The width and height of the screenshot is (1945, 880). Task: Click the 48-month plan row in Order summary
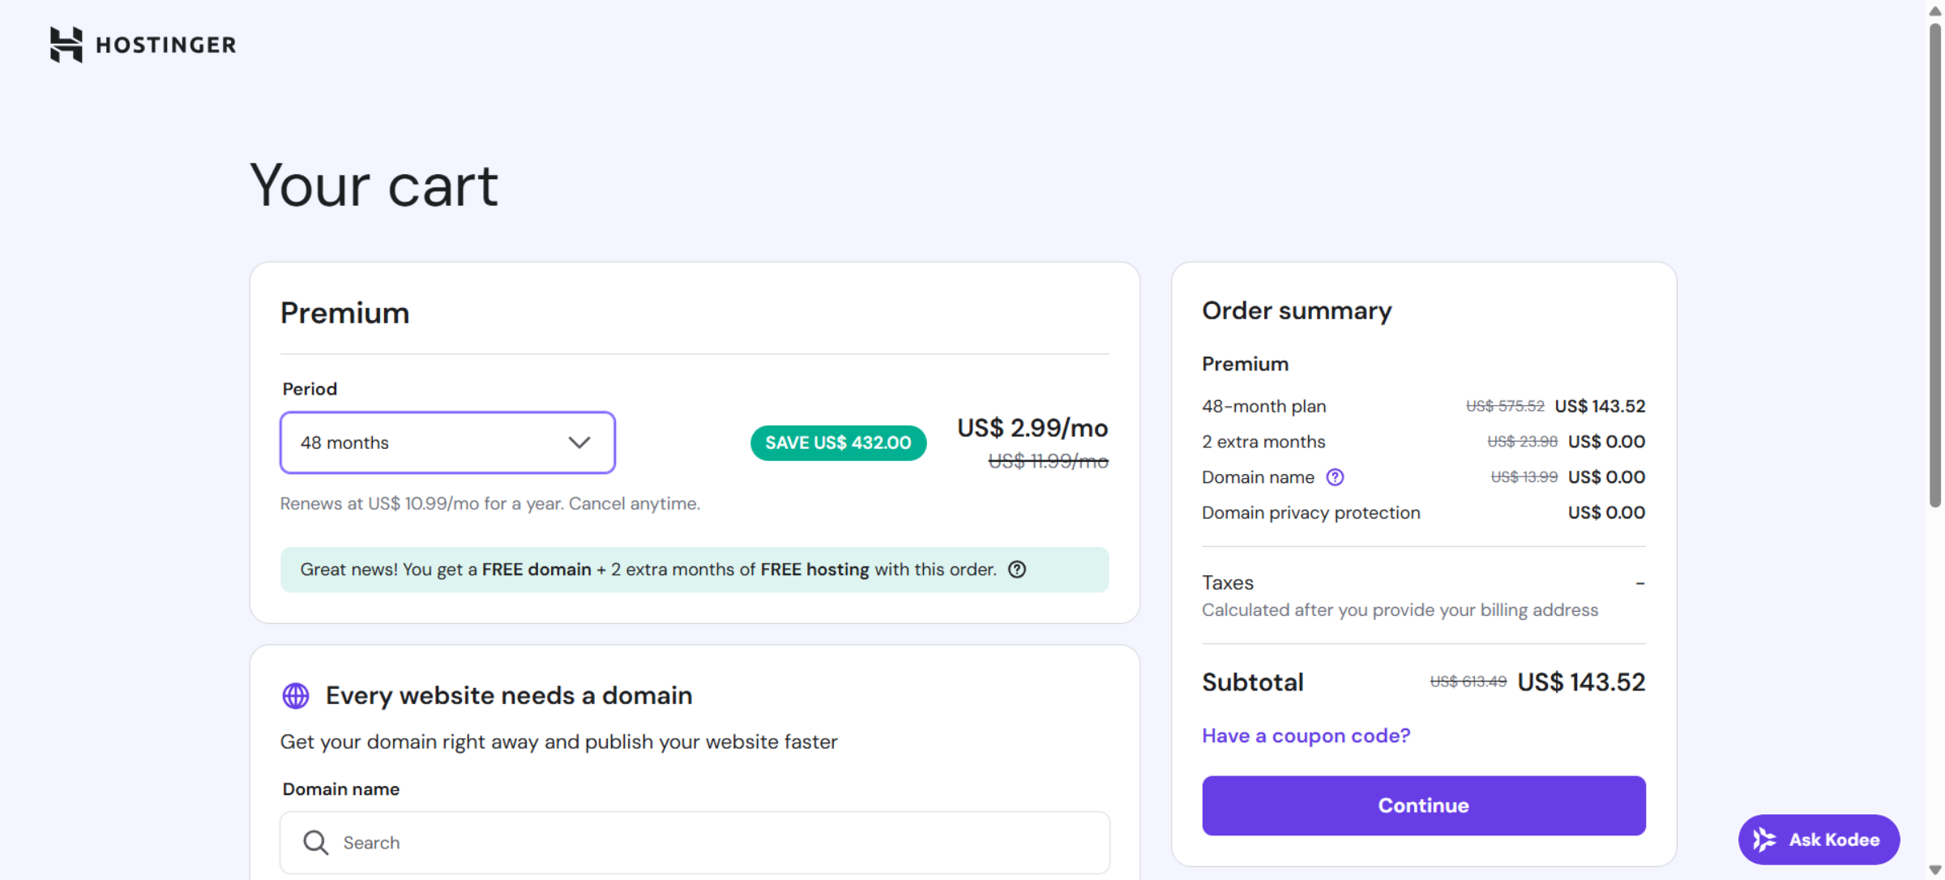tap(1263, 406)
